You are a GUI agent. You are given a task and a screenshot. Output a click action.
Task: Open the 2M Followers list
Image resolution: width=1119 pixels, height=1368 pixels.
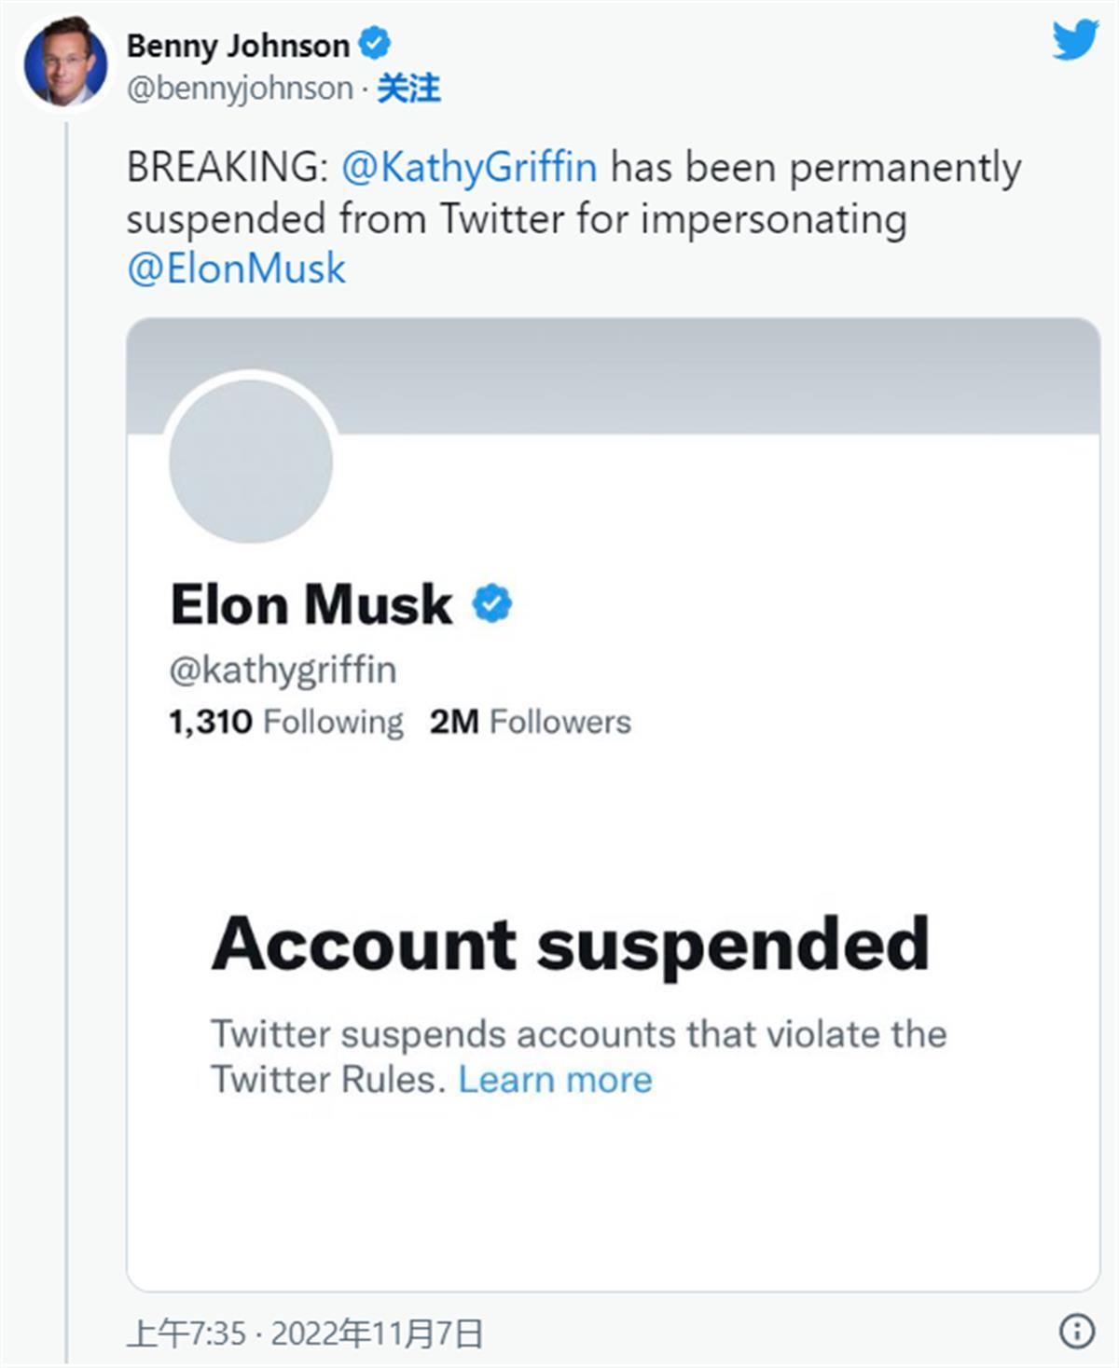tap(531, 722)
